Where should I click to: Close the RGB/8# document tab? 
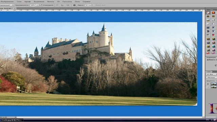pos(15,8)
